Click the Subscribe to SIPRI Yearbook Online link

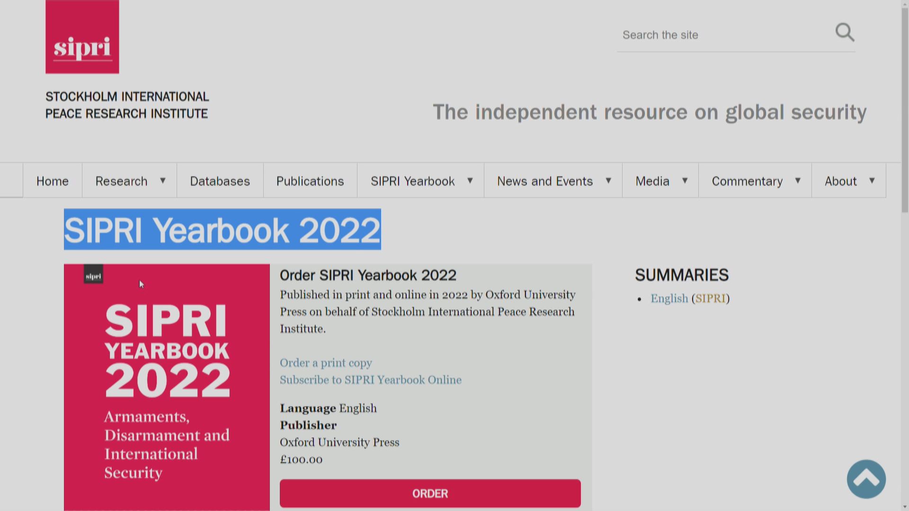click(x=370, y=379)
